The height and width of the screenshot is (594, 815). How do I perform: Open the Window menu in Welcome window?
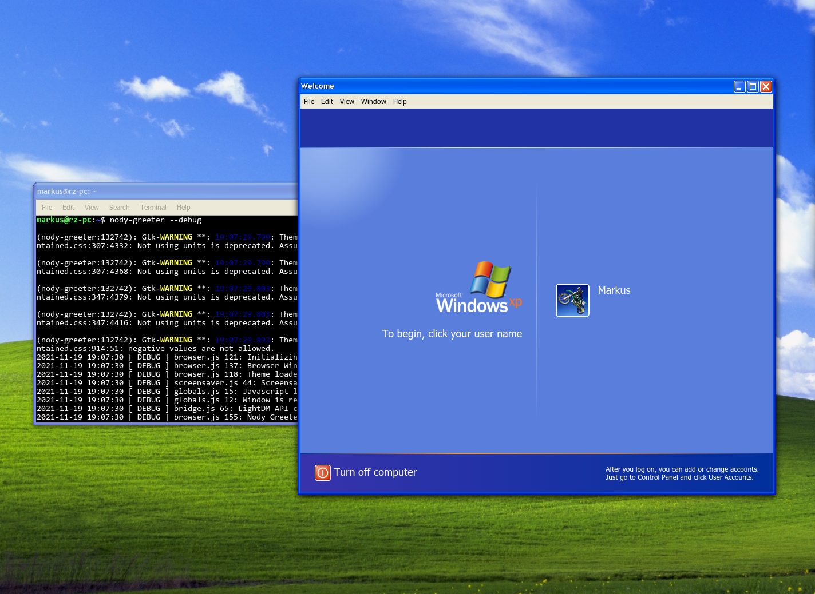pos(374,102)
